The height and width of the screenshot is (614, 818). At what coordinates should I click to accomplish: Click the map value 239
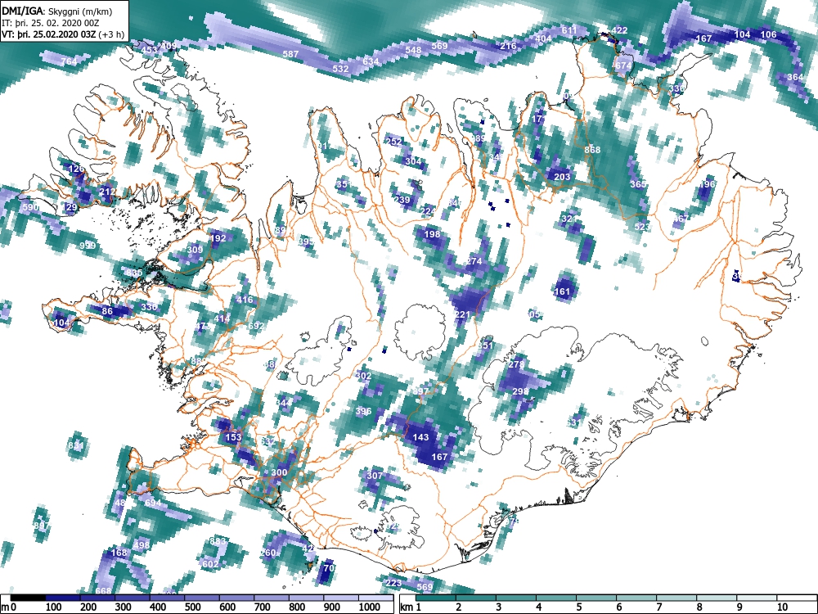point(402,200)
